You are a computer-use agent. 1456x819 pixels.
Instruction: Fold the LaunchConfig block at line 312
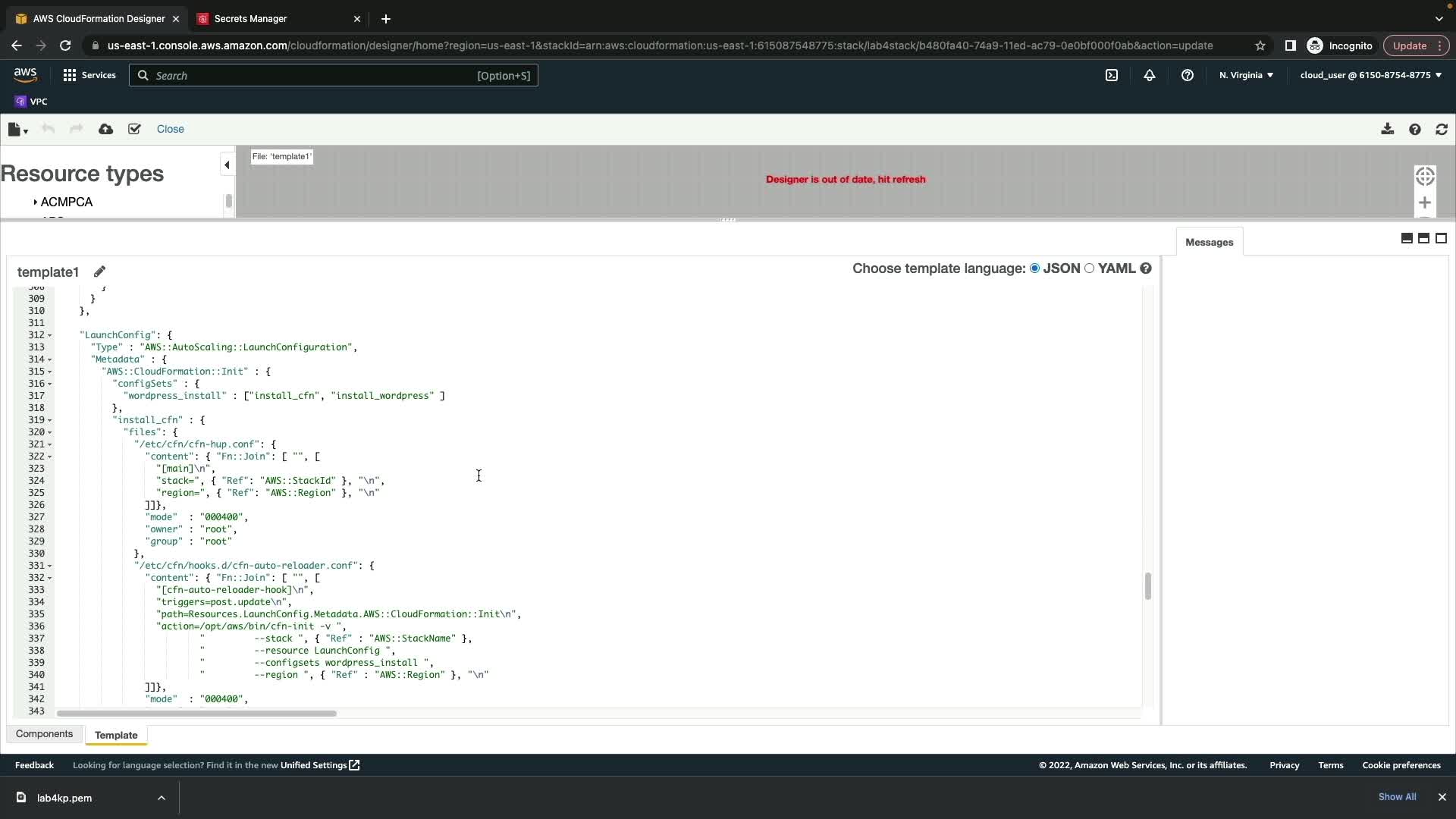tap(50, 335)
